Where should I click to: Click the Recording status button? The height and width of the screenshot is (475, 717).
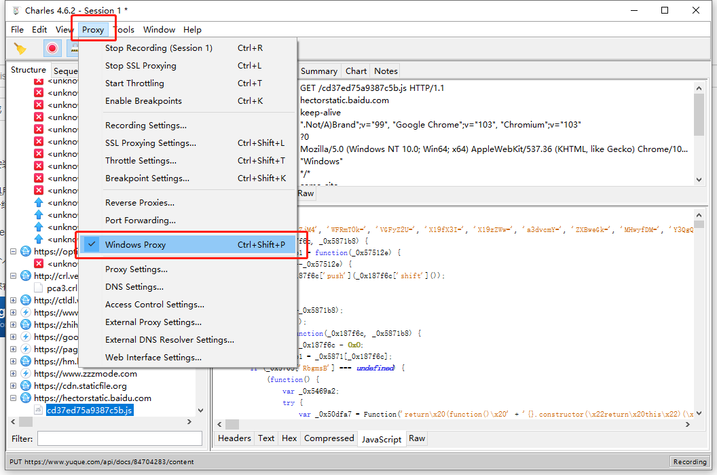click(x=690, y=461)
